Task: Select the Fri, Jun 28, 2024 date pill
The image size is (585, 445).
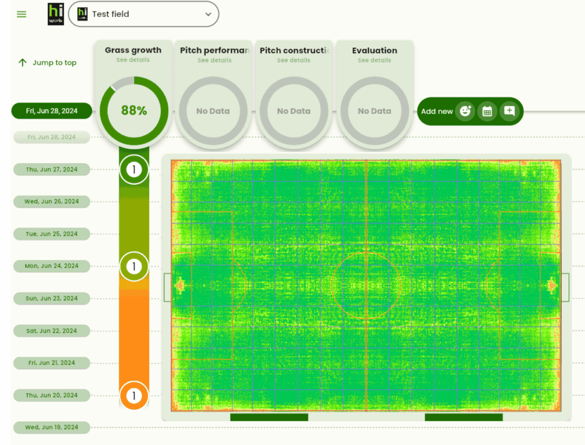Action: pyautogui.click(x=51, y=111)
